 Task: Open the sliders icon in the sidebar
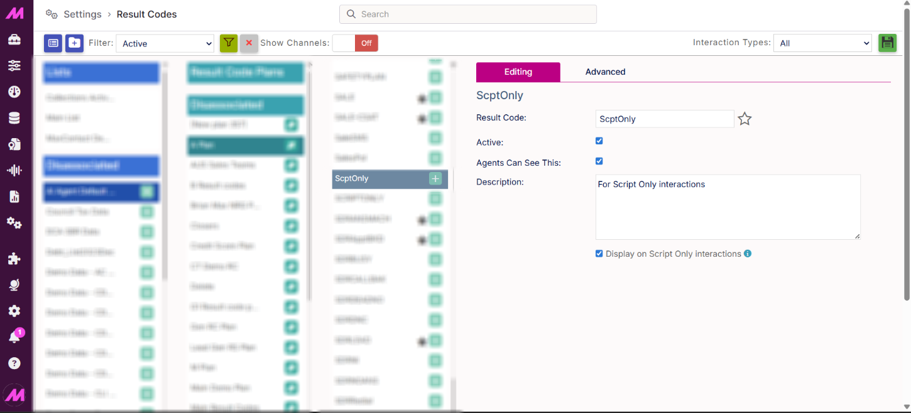[x=14, y=66]
